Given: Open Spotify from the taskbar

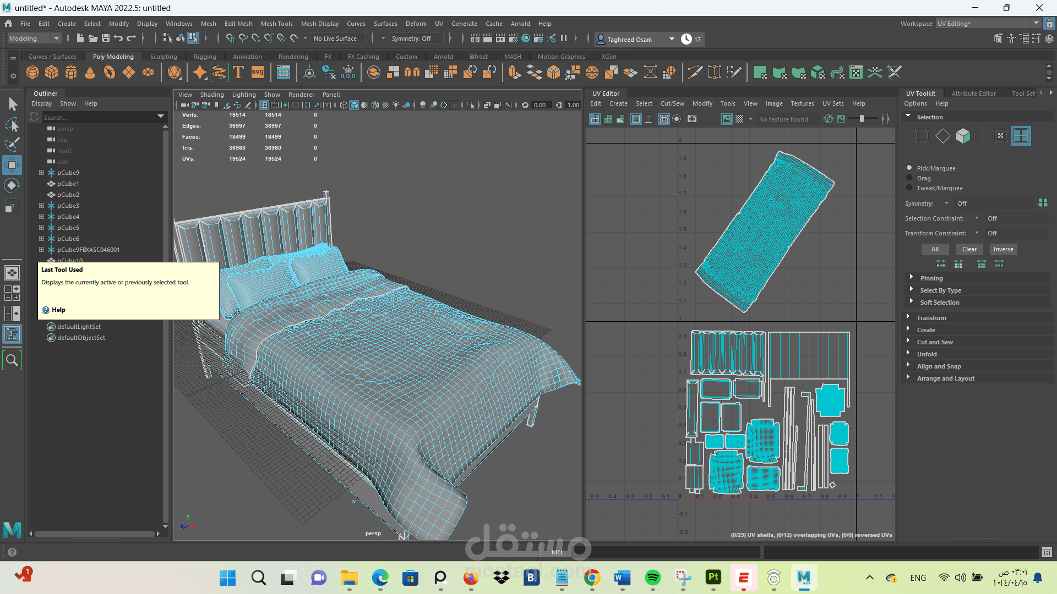Looking at the screenshot, I should [x=652, y=577].
